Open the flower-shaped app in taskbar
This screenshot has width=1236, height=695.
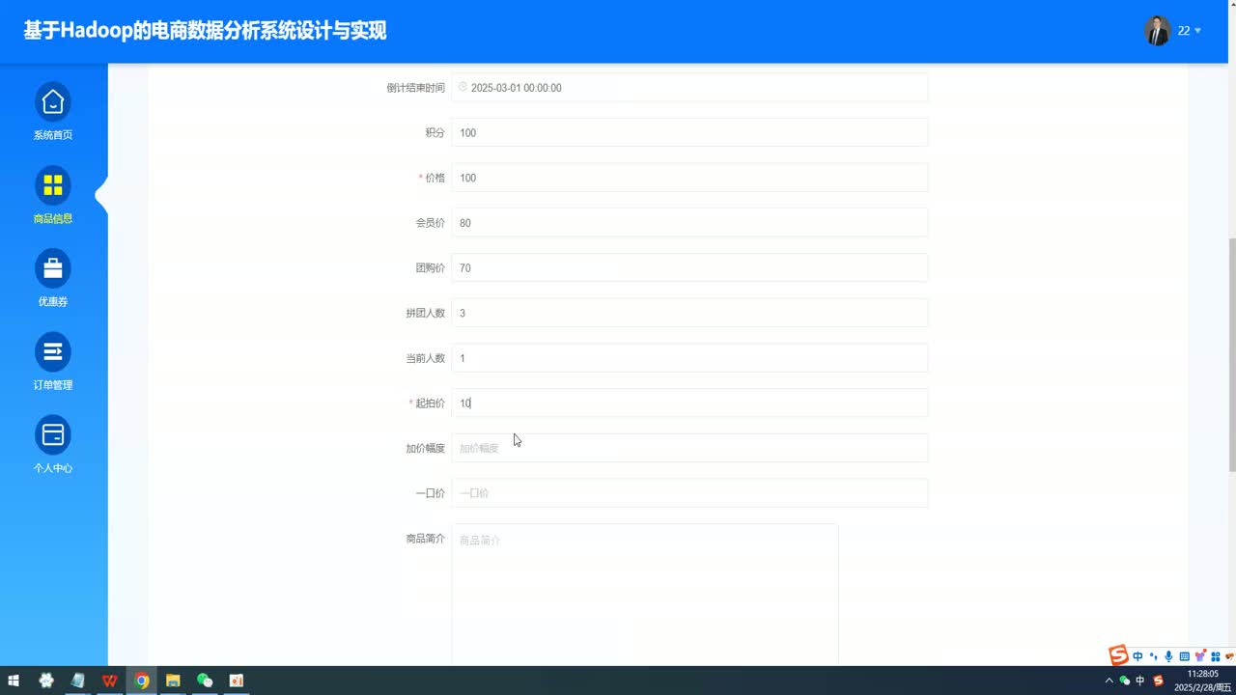(x=46, y=681)
